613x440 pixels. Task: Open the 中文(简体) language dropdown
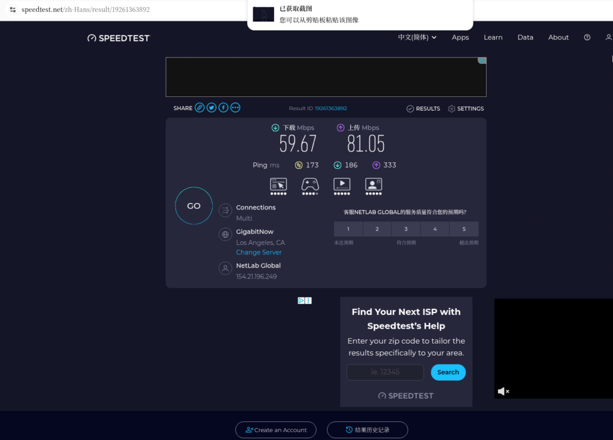[x=417, y=37]
